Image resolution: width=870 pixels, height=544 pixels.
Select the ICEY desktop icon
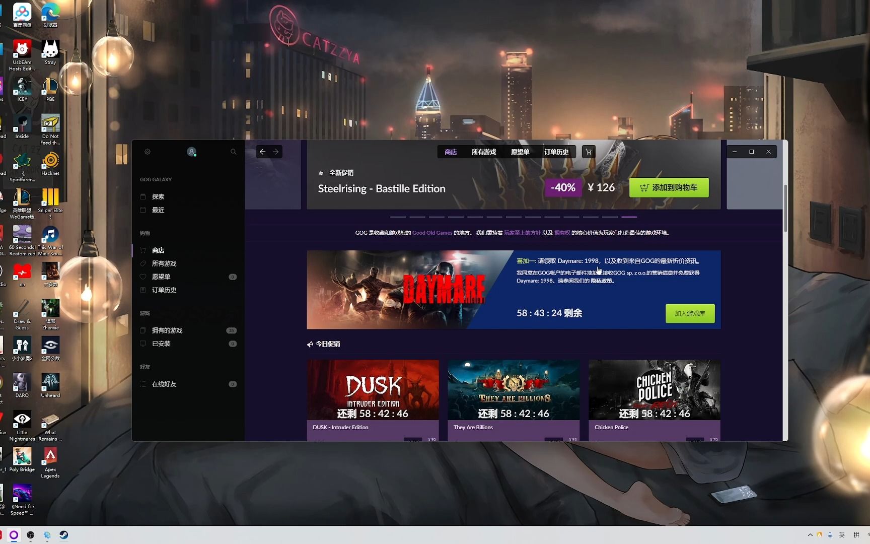pyautogui.click(x=22, y=90)
